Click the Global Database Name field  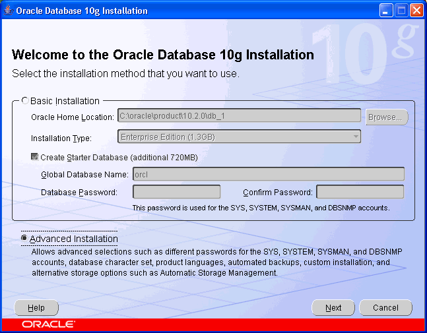point(268,174)
